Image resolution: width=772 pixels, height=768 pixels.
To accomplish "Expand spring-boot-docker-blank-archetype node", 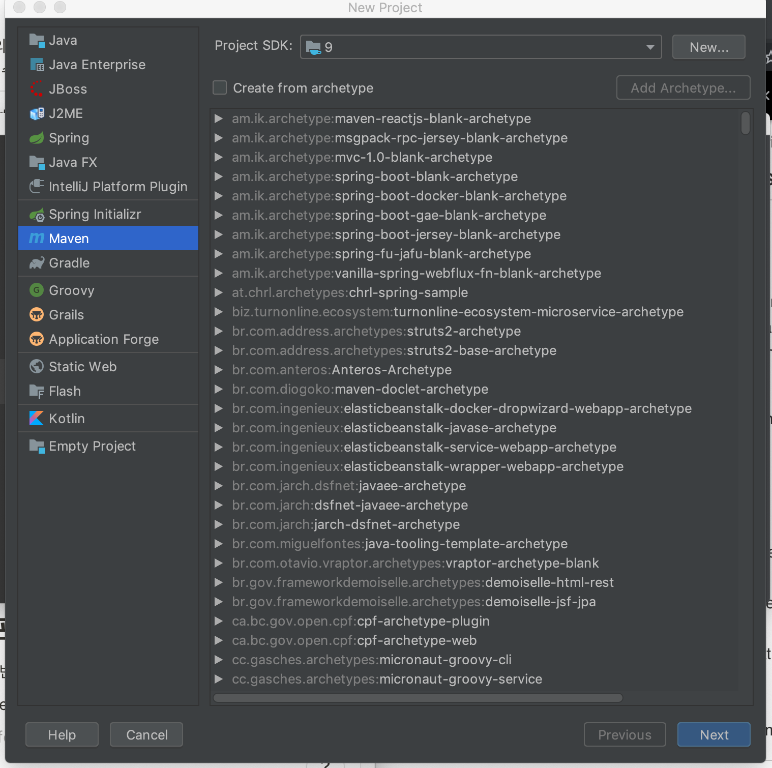I will [x=219, y=196].
